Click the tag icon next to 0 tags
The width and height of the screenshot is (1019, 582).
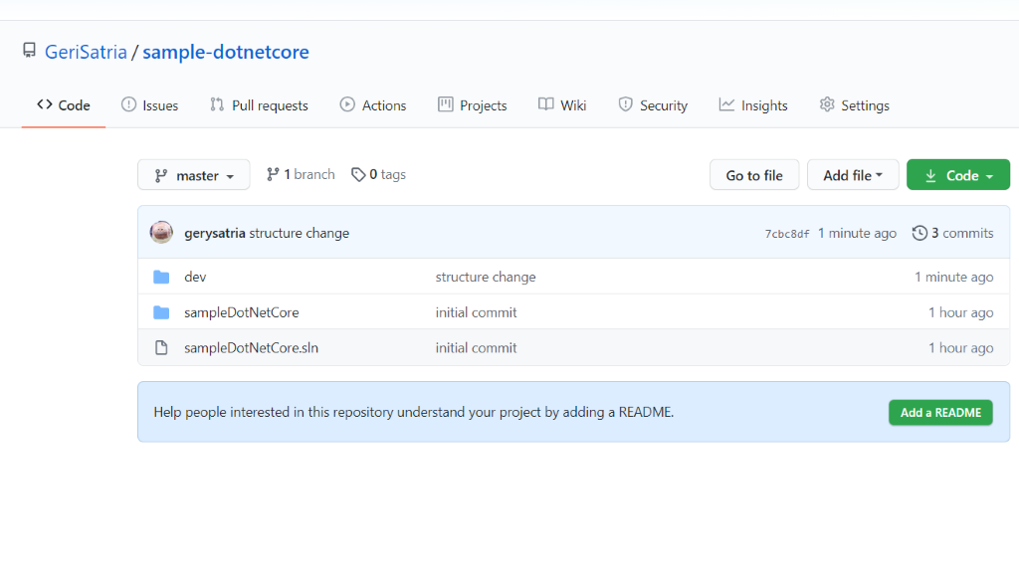point(358,175)
